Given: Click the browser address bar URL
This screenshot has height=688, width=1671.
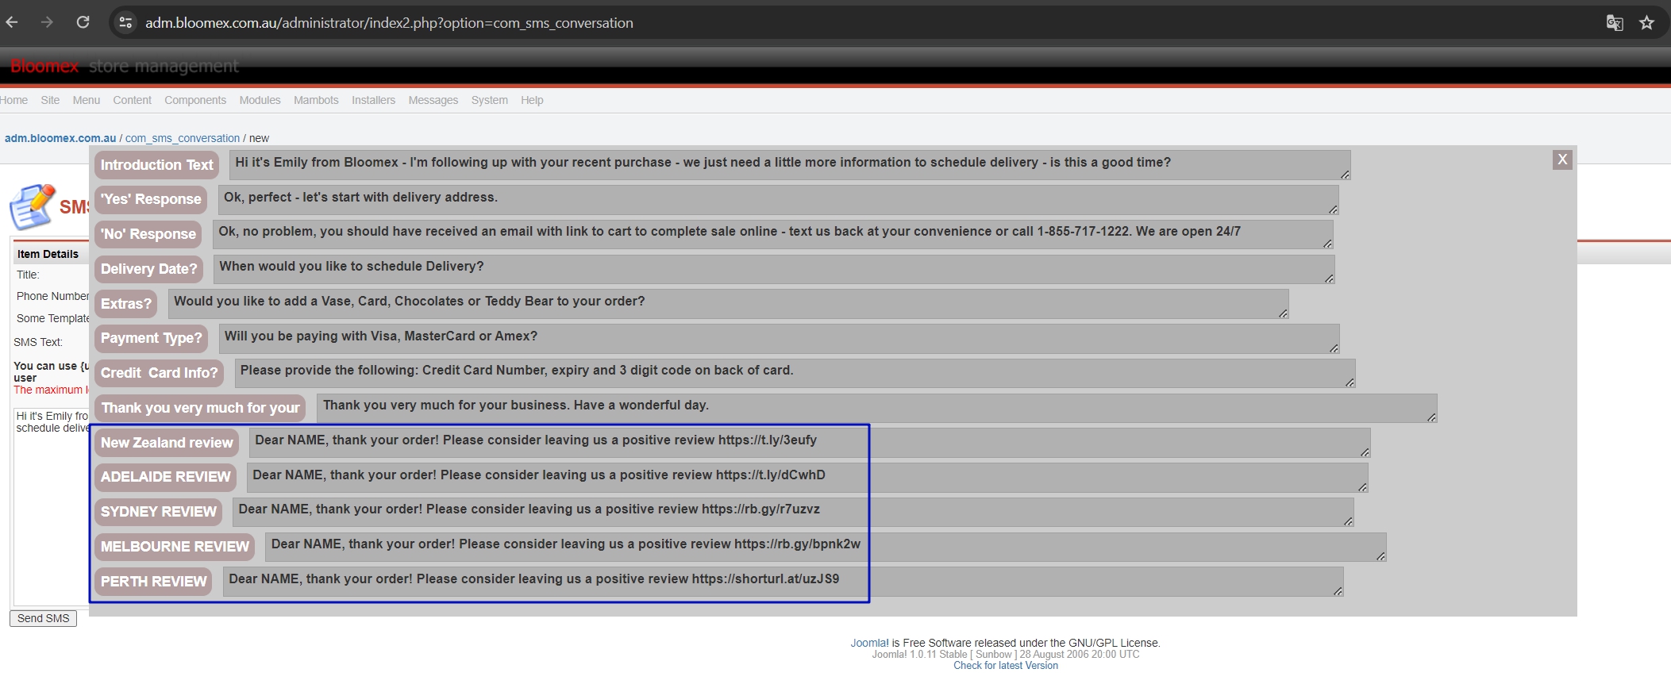Looking at the screenshot, I should click(x=389, y=23).
